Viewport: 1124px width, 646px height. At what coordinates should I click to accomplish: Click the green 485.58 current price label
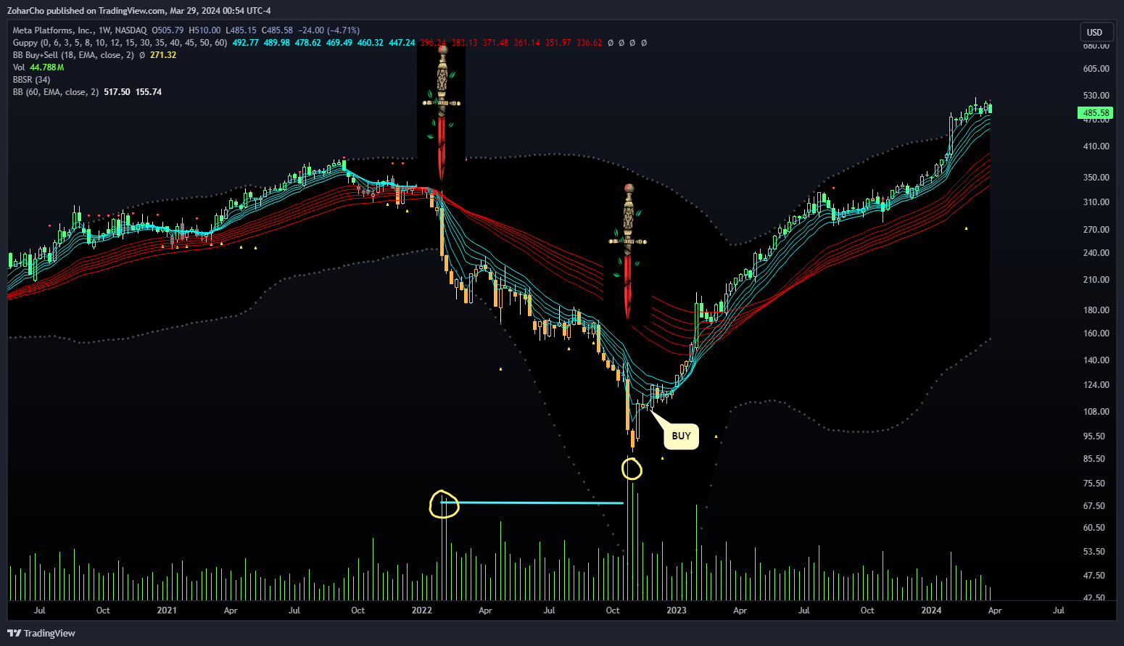coord(1095,113)
